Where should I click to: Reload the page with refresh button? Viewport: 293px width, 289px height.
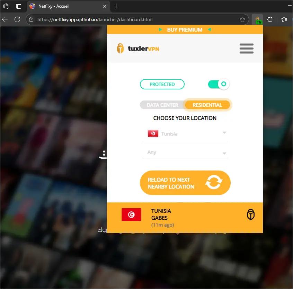(x=17, y=19)
